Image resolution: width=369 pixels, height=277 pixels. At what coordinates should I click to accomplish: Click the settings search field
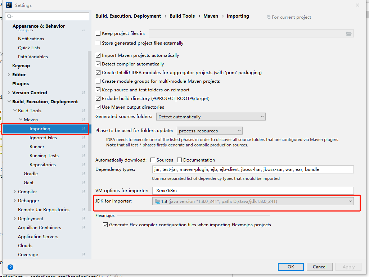(x=47, y=16)
